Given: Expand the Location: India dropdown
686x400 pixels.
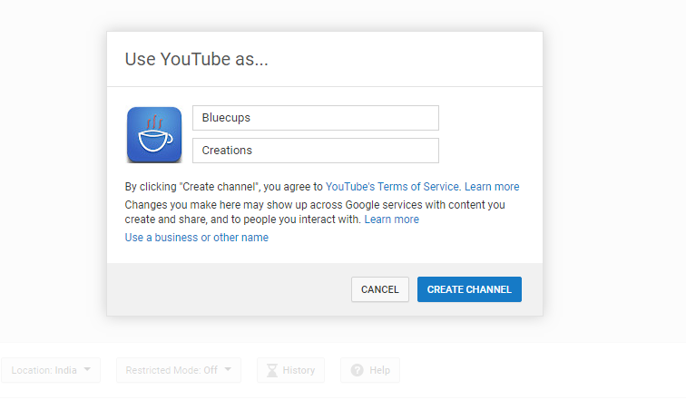Looking at the screenshot, I should (51, 370).
